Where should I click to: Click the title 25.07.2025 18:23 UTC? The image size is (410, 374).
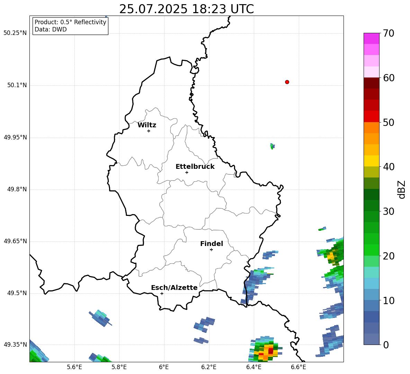186,9
